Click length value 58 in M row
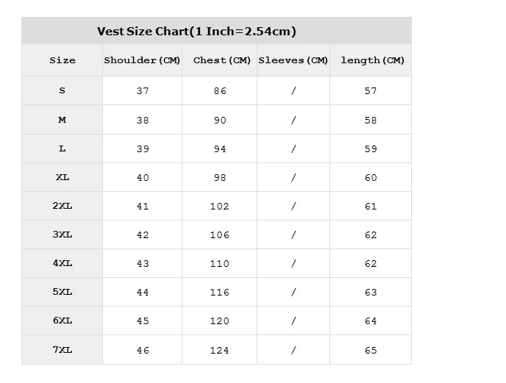 [x=371, y=120]
